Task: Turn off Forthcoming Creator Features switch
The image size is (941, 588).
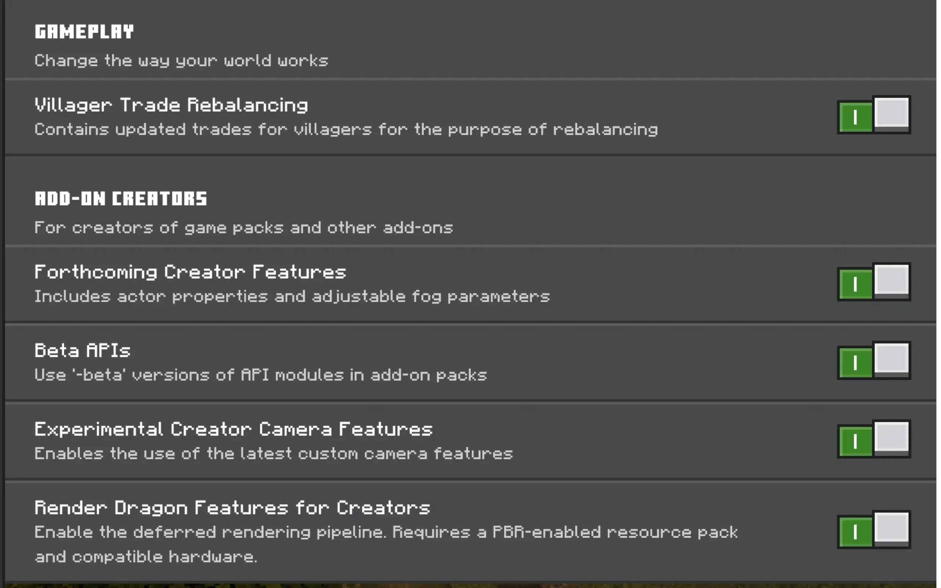Action: coord(873,282)
